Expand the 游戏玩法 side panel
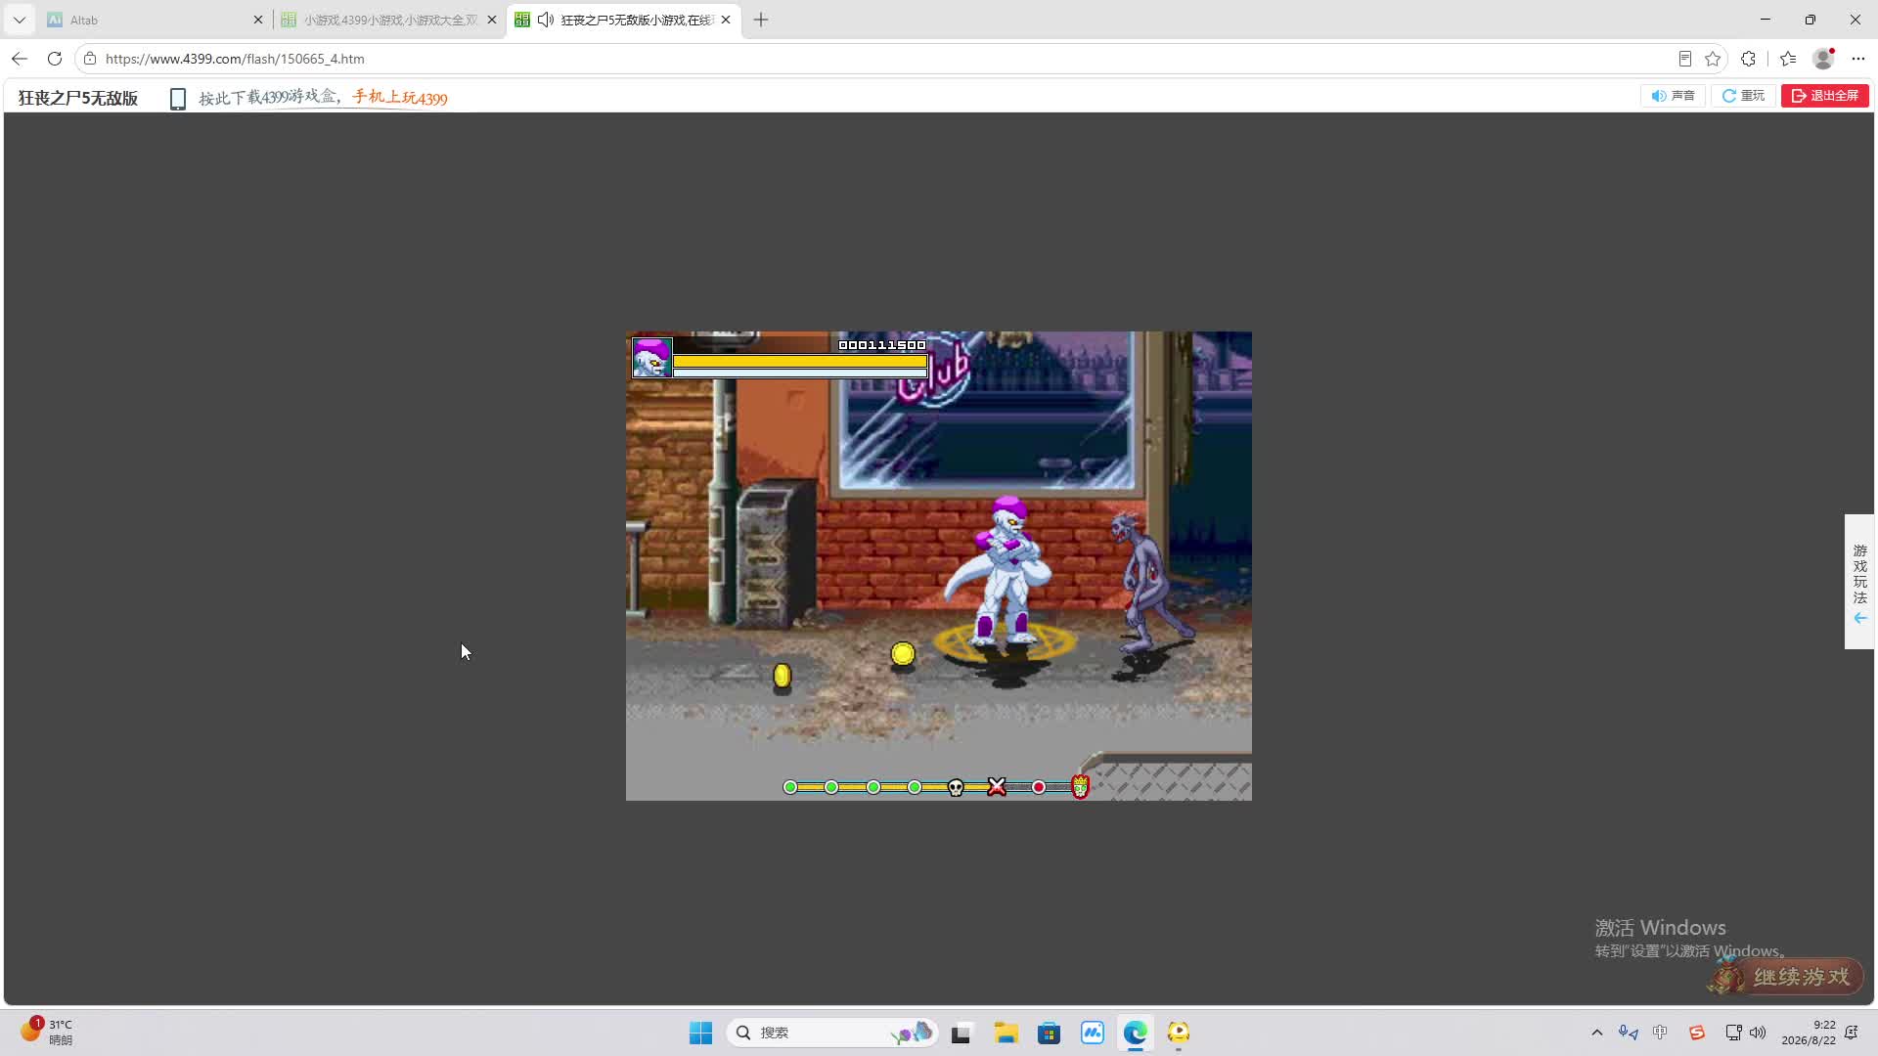 coord(1859,582)
